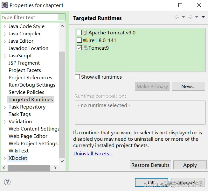
Task: Select Java Compiler label
Action: pos(24,34)
